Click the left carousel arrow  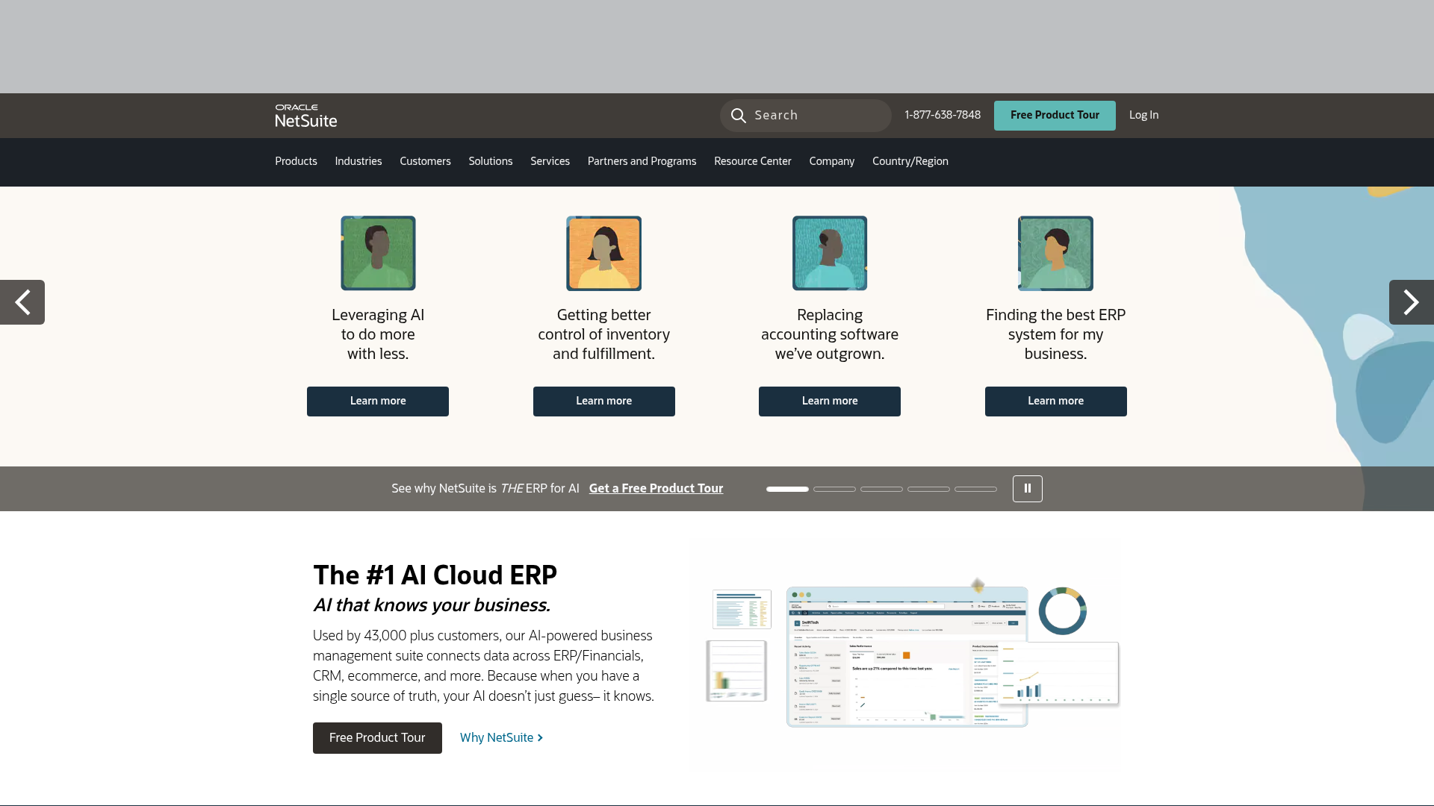click(x=22, y=302)
